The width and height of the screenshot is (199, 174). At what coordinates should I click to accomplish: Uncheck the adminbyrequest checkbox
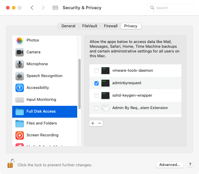point(97,83)
